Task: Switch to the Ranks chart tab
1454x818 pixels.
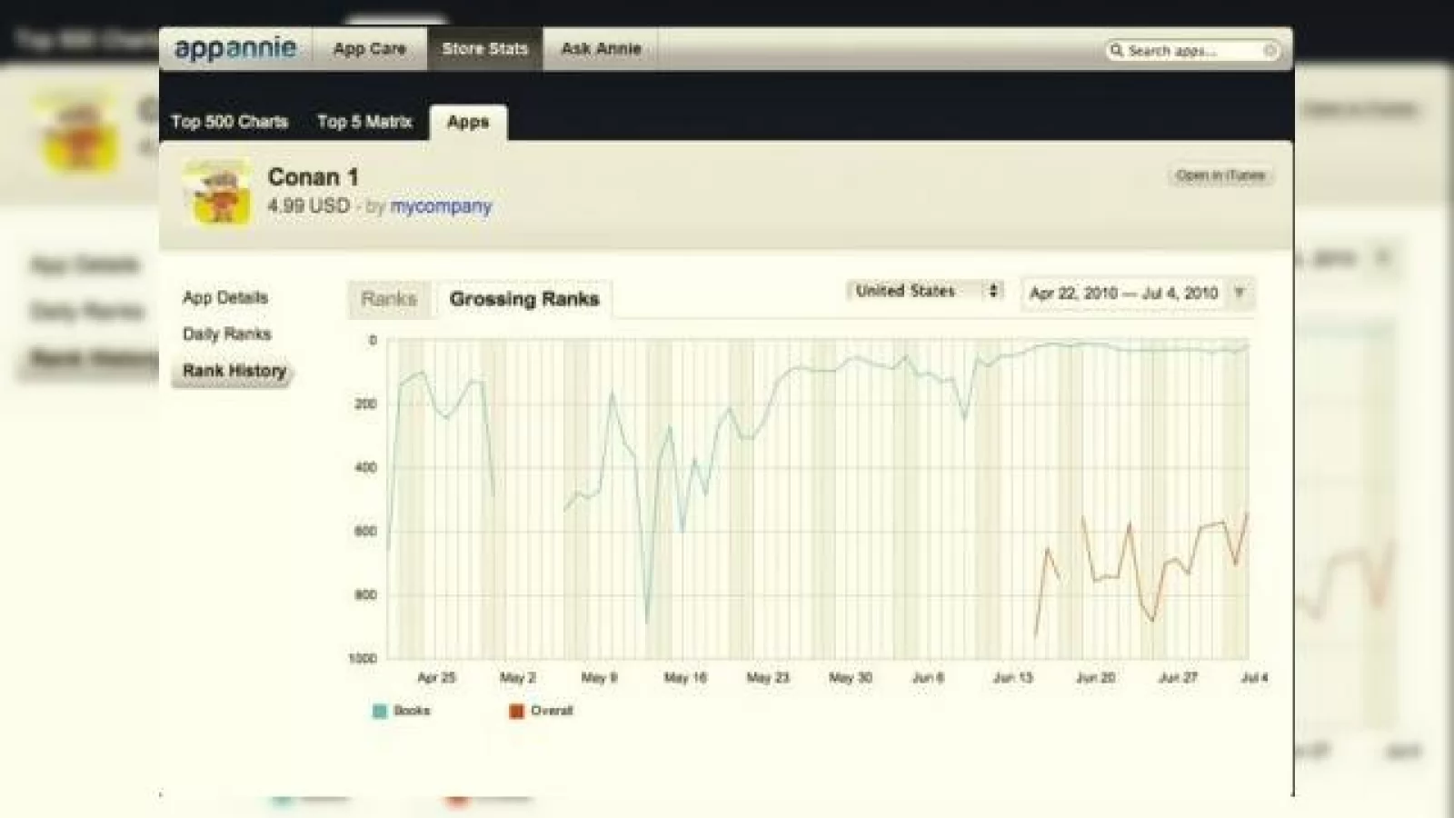Action: [389, 299]
